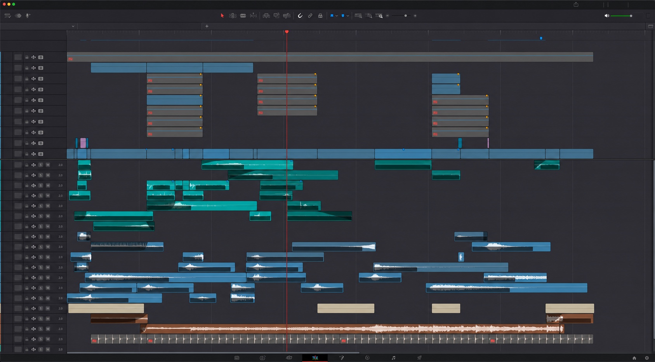Click the red playhead handle on ruler

coord(287,31)
